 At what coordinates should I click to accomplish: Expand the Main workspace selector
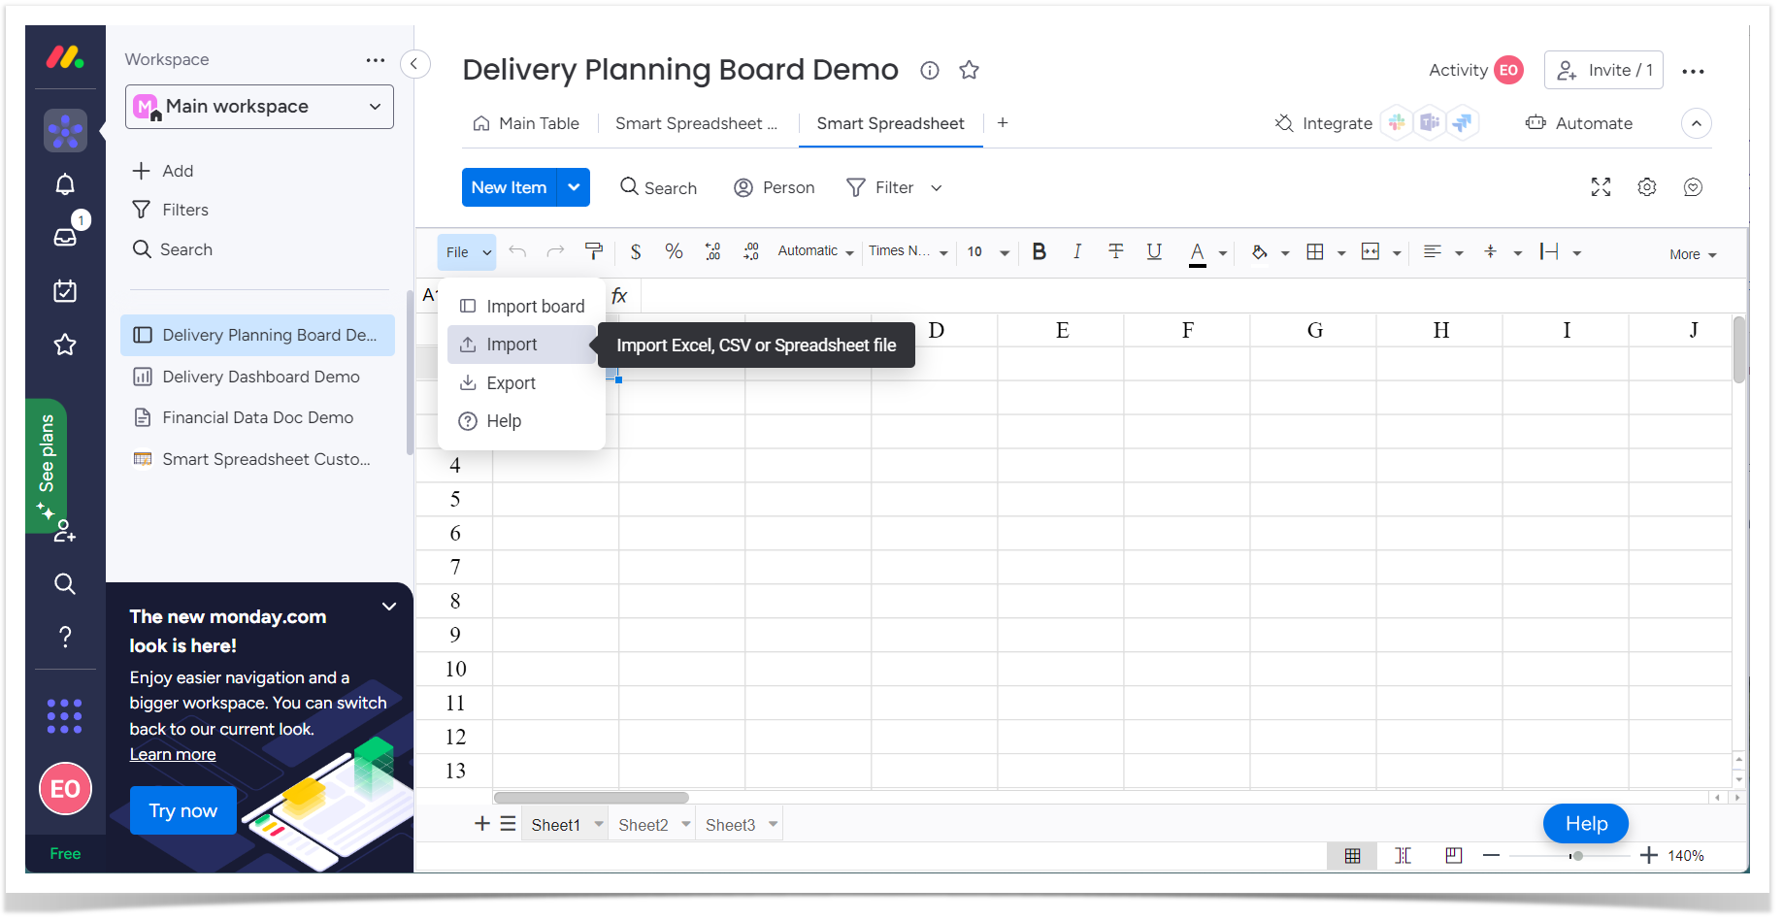pos(258,106)
